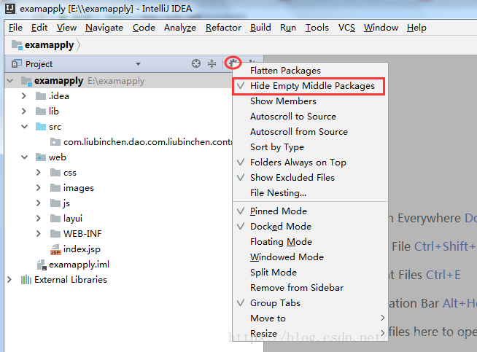477x352 pixels.
Task: Expand the css folder
Action: coord(39,173)
